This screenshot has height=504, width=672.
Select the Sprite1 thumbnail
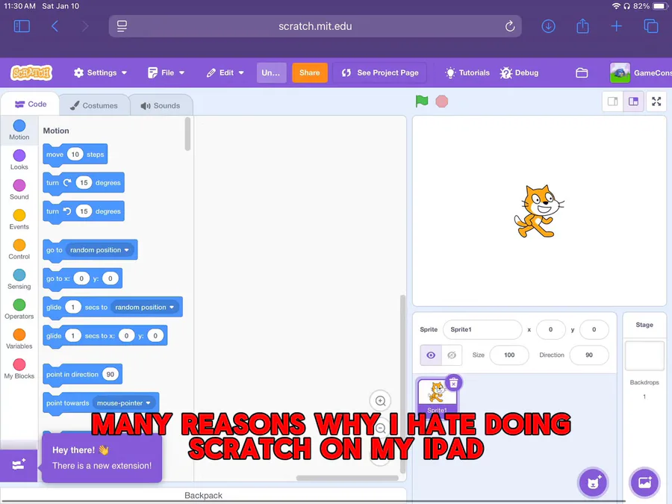437,397
